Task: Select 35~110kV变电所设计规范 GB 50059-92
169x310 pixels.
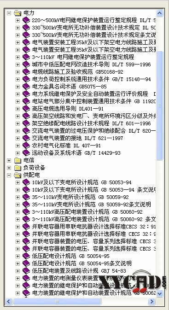Action: 80,197
